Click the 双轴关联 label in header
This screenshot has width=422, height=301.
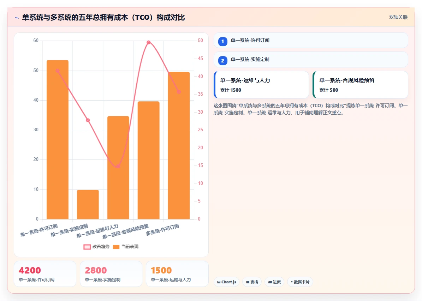(x=398, y=17)
